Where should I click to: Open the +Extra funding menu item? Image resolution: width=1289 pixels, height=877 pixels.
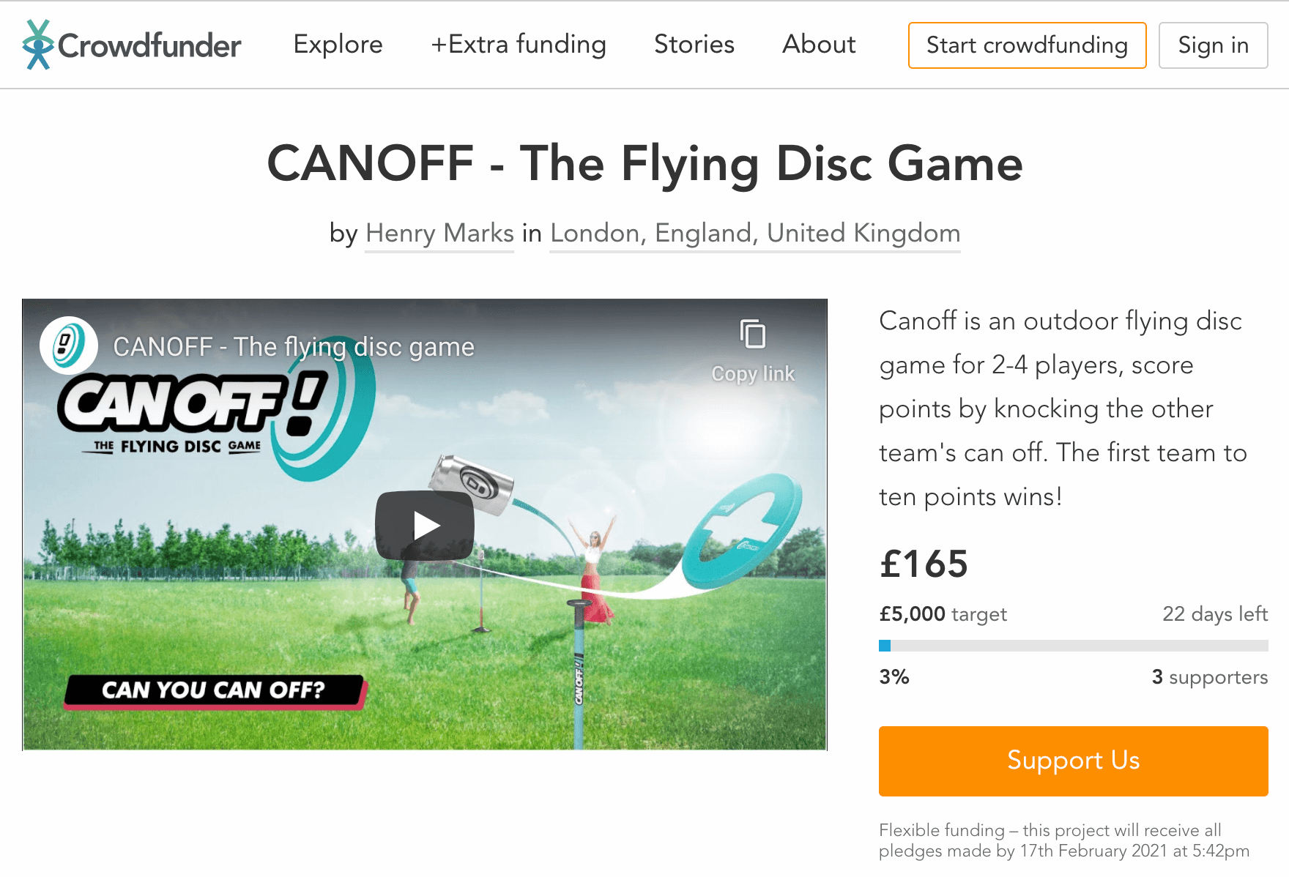[x=519, y=45]
